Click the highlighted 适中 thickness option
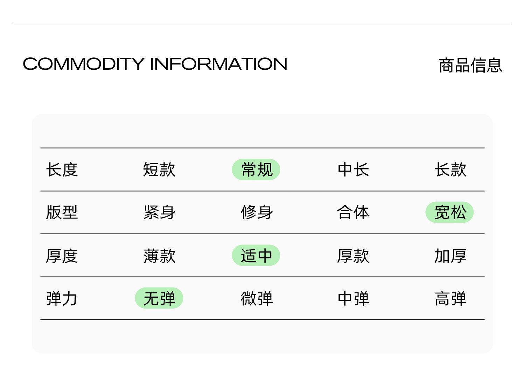This screenshot has width=525, height=374. tap(256, 256)
